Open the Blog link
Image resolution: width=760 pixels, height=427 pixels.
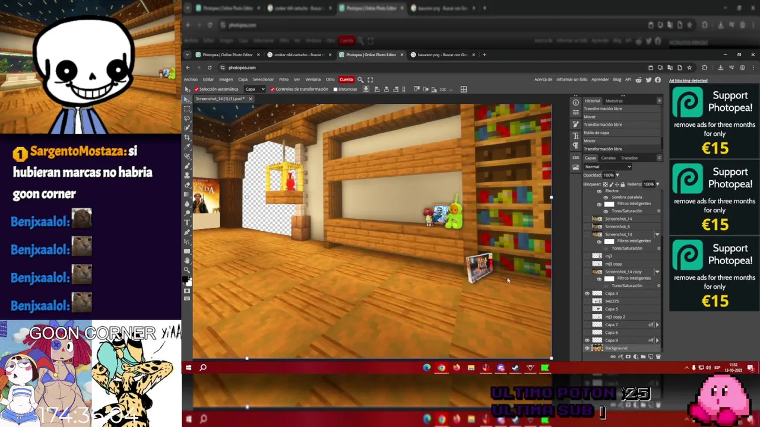pos(617,79)
